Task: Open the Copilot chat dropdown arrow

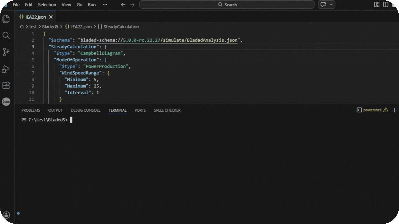Action: click(x=331, y=4)
